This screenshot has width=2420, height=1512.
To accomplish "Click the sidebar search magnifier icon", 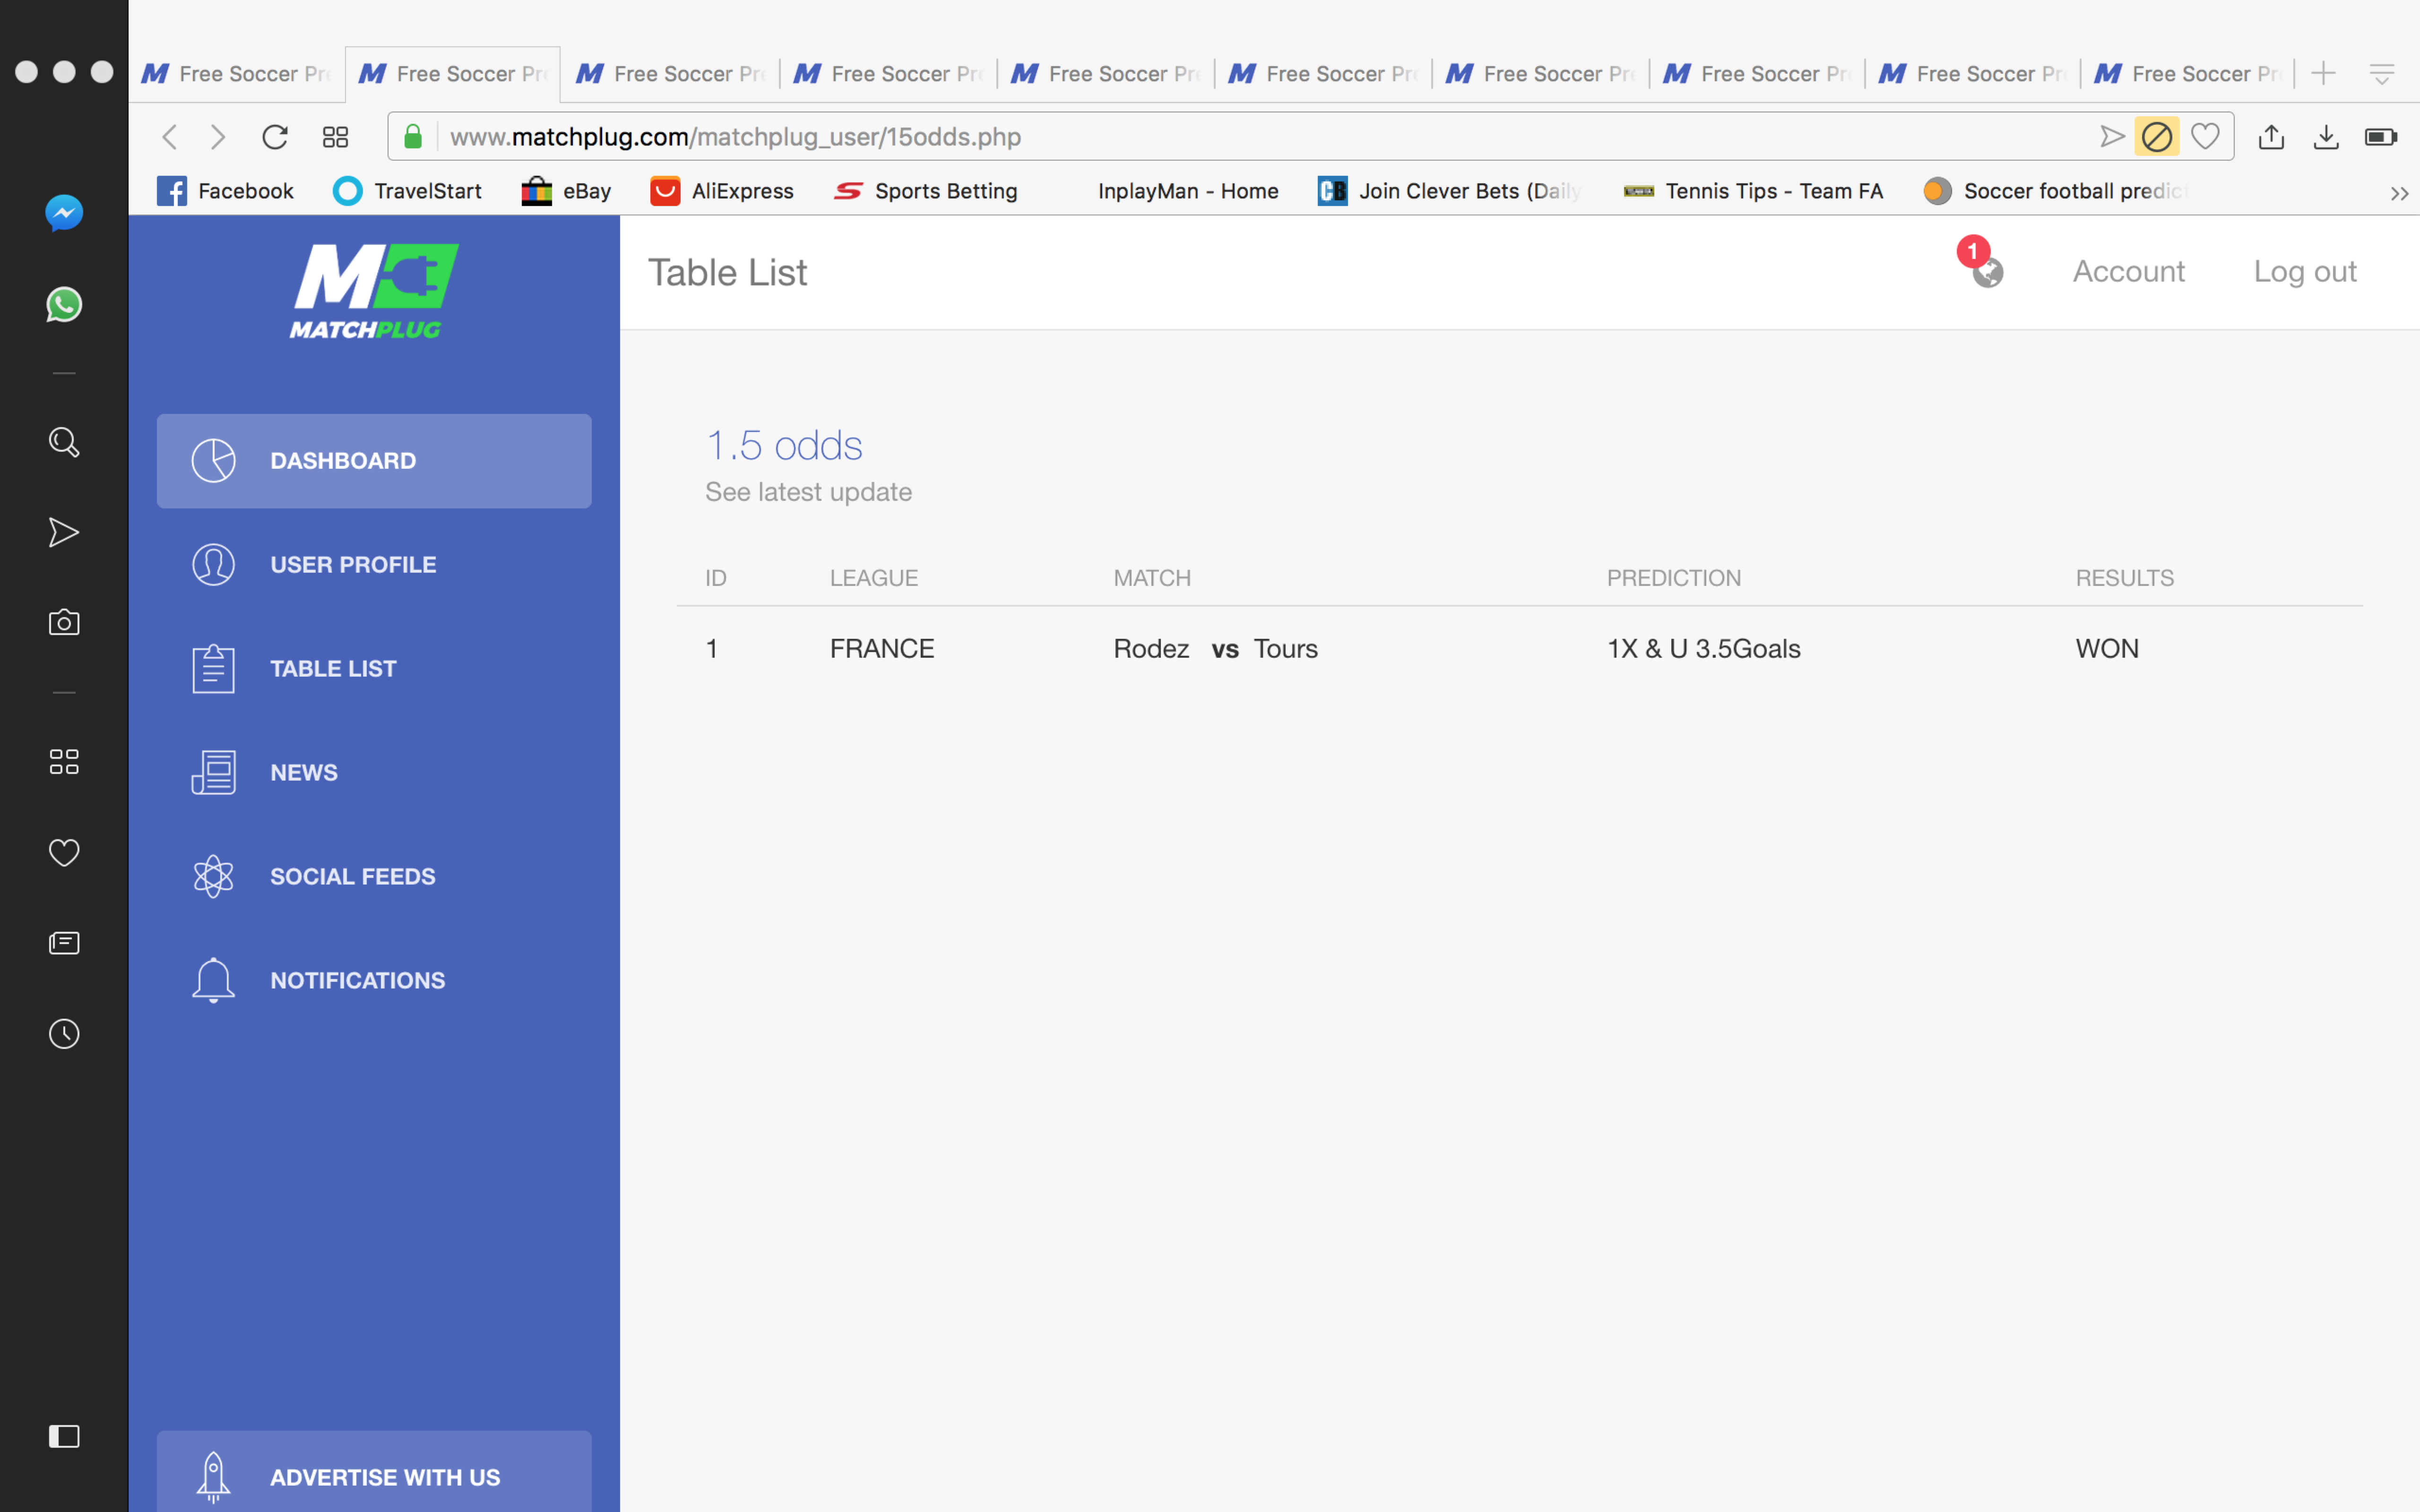I will tap(64, 442).
